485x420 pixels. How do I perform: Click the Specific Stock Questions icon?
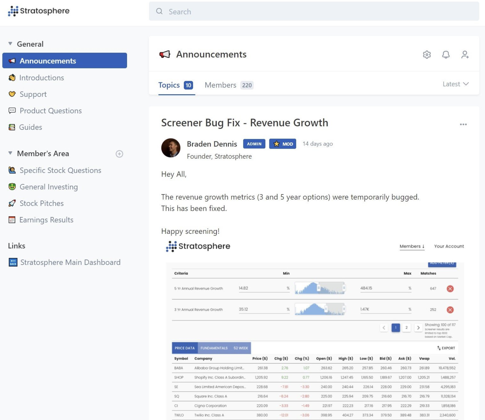pyautogui.click(x=12, y=170)
